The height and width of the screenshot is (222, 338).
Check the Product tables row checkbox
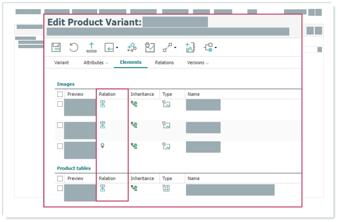[60, 188]
